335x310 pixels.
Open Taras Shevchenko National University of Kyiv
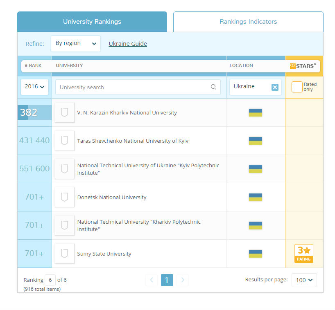[133, 141]
